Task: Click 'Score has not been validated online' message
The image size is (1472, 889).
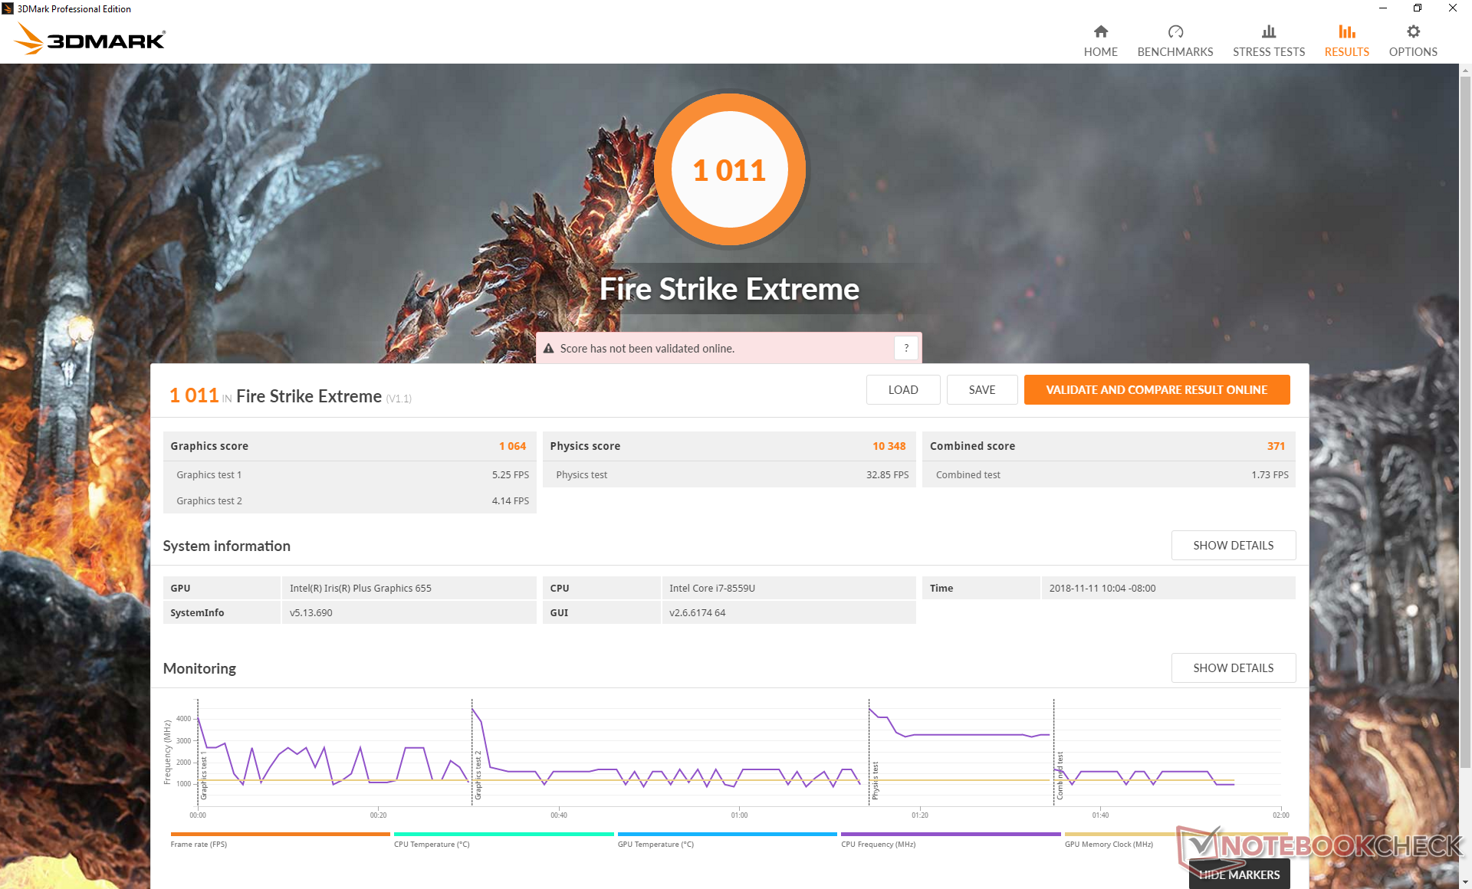Action: click(647, 349)
